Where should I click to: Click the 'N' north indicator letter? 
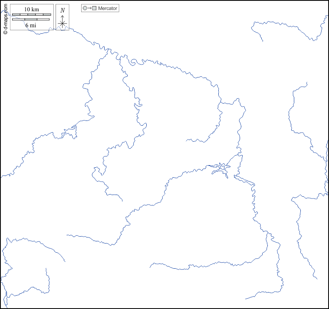point(63,10)
